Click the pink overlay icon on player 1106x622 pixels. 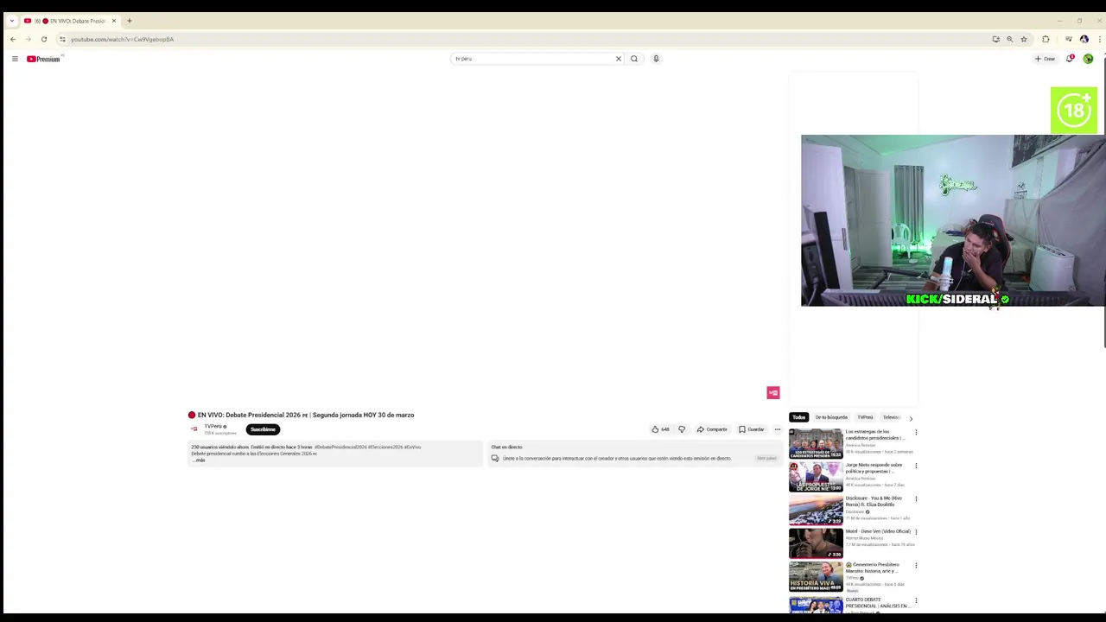click(x=773, y=393)
